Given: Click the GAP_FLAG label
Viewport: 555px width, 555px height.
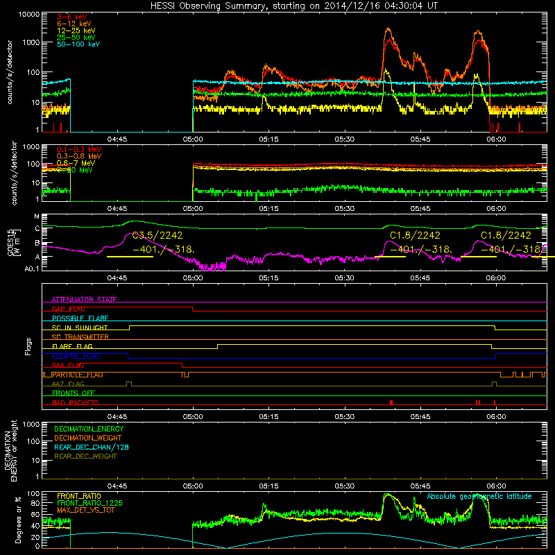Looking at the screenshot, I should (68, 309).
